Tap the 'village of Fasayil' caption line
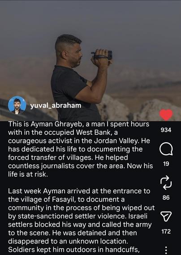This screenshot has height=255, width=181. 66,200
